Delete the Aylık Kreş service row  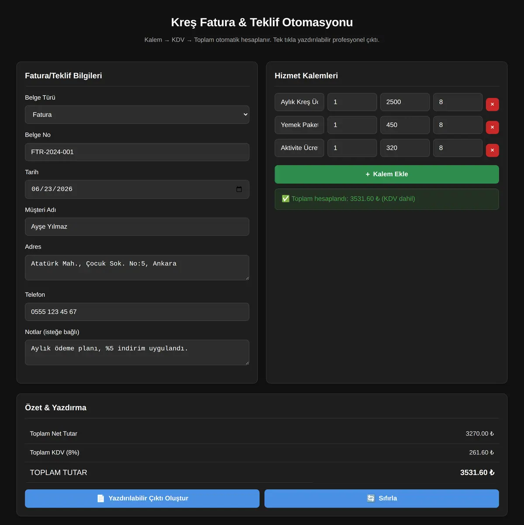coord(492,104)
